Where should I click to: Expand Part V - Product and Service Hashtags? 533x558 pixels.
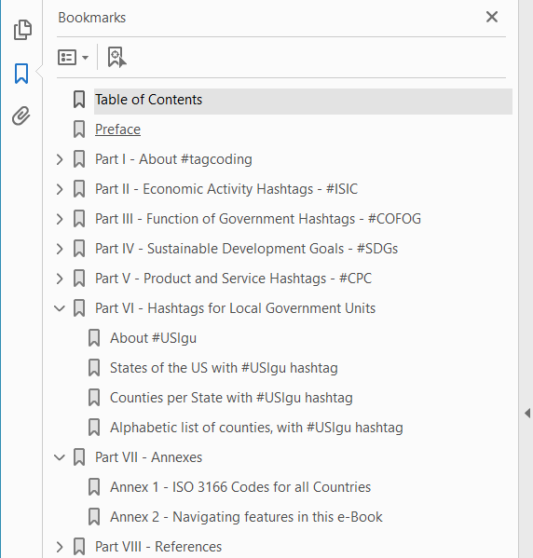[x=60, y=279]
